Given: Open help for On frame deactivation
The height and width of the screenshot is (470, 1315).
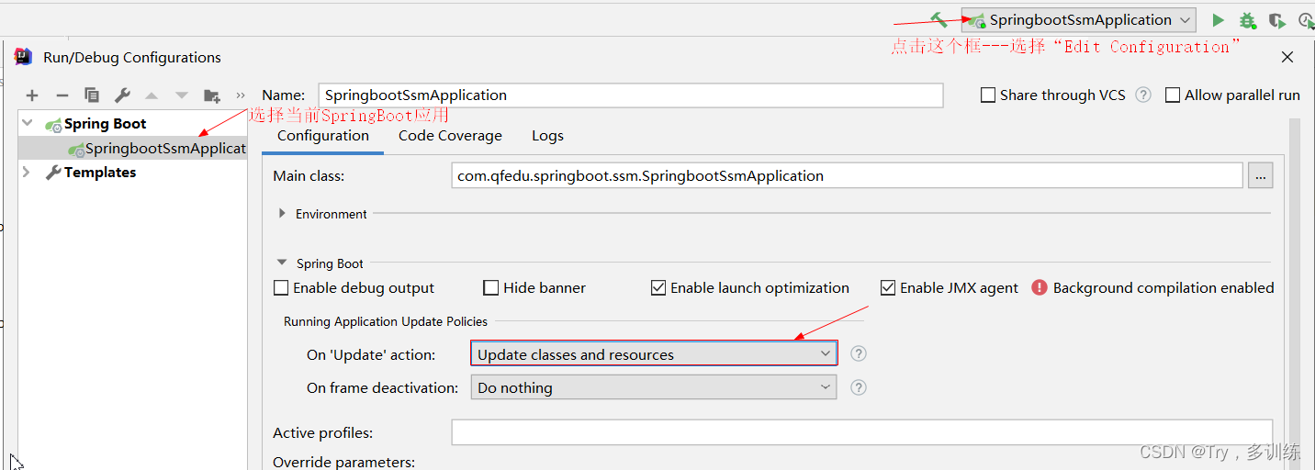Looking at the screenshot, I should pyautogui.click(x=859, y=387).
